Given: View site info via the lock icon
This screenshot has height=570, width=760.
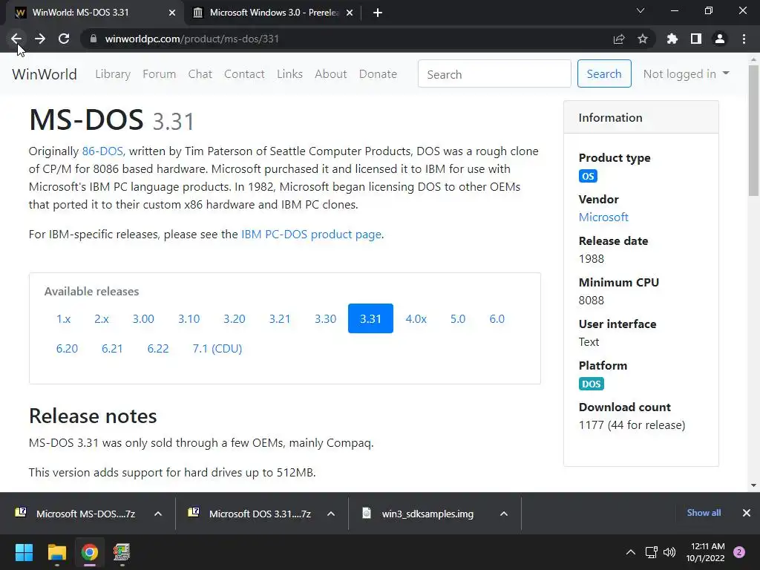Looking at the screenshot, I should tap(93, 39).
